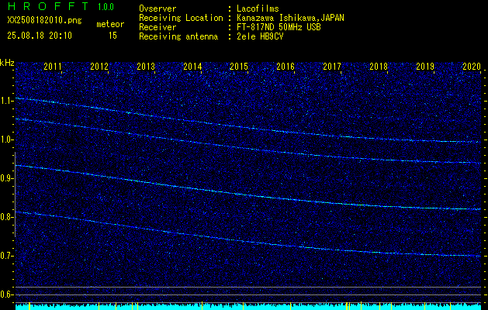Click the 0.6 kHz frequency label

click(x=5, y=294)
